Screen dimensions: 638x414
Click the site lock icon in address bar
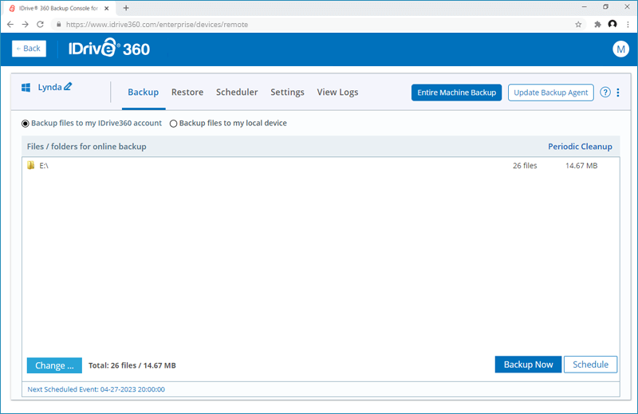point(58,25)
